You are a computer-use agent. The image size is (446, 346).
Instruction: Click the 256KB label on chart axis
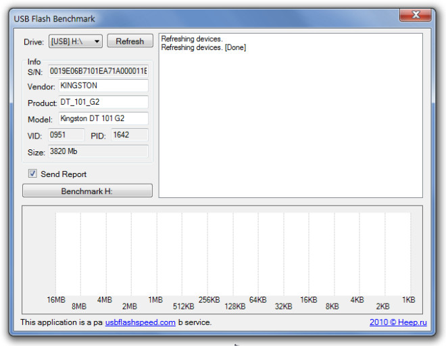209,299
